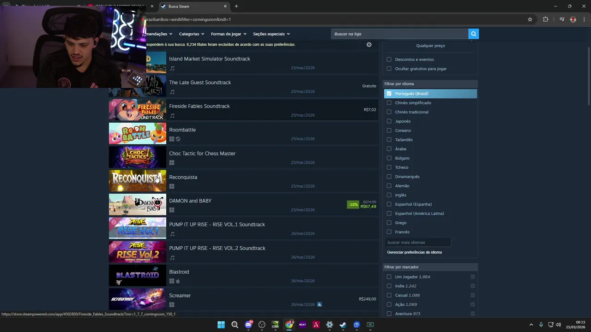The height and width of the screenshot is (332, 591).
Task: Enable Descontos e eventos checkbox
Action: [x=389, y=59]
